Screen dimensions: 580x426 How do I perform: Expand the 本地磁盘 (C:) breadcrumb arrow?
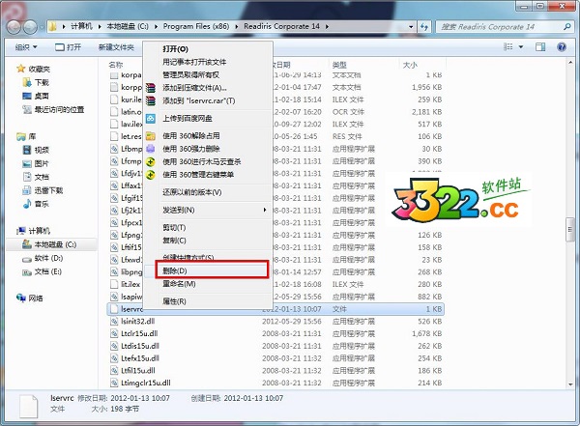coord(156,27)
